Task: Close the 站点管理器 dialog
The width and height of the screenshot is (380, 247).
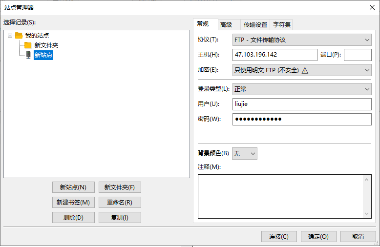Action: (x=372, y=7)
